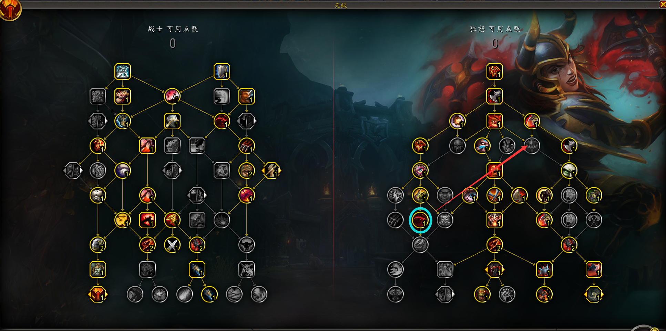Select the cyan-circled red swirl talent
This screenshot has height=331, width=666.
point(420,220)
